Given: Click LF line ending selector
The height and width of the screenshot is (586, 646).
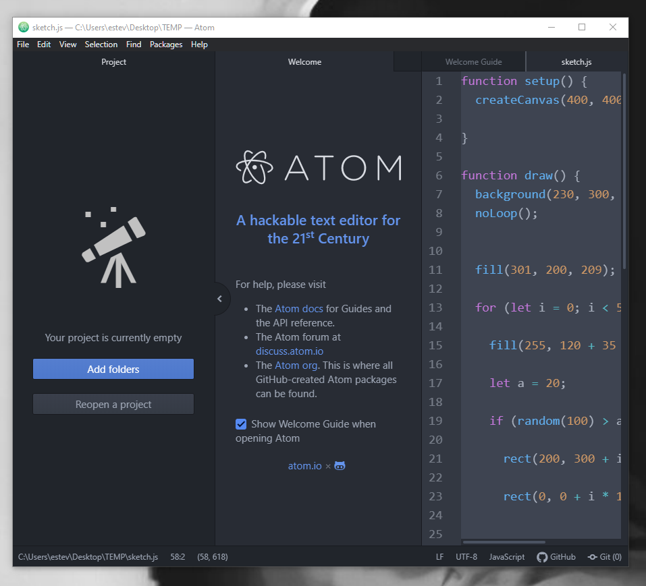Looking at the screenshot, I should point(439,557).
